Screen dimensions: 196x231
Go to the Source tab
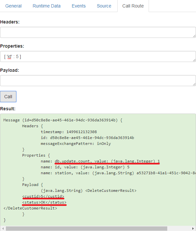[x=104, y=6]
